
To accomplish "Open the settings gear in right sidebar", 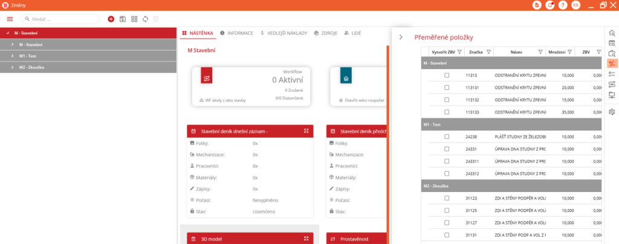I will pyautogui.click(x=612, y=112).
